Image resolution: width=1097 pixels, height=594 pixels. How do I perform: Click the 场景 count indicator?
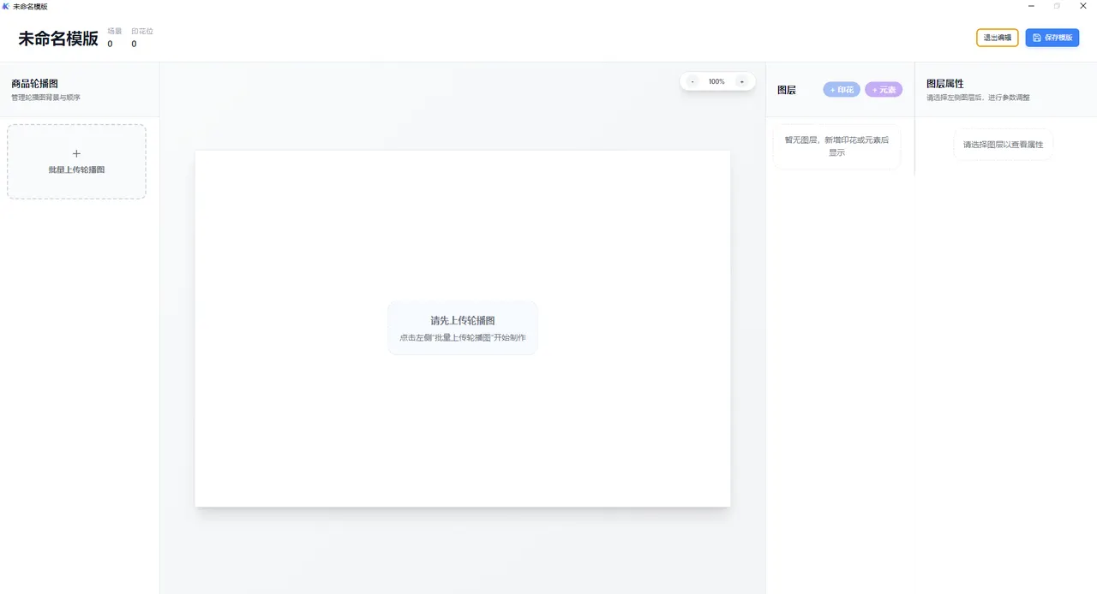click(114, 38)
